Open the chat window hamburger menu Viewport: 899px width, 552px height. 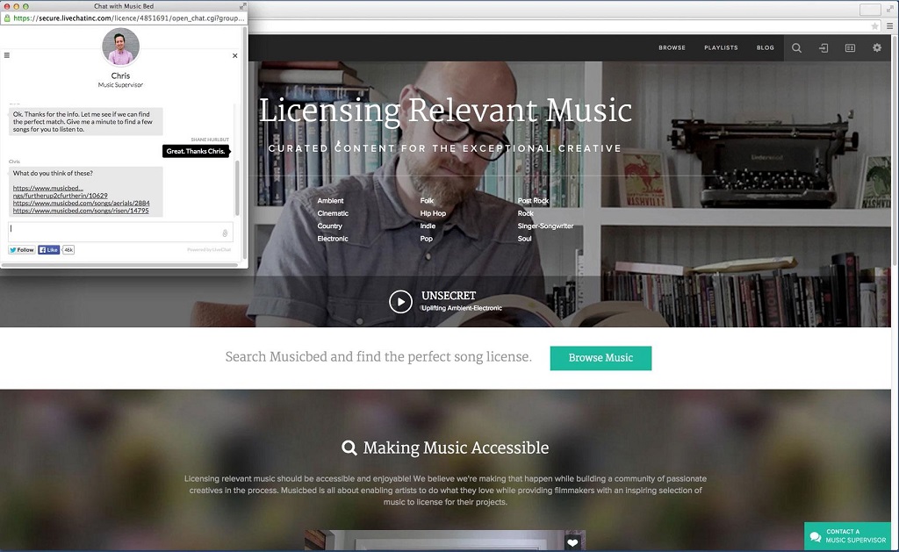click(x=7, y=55)
